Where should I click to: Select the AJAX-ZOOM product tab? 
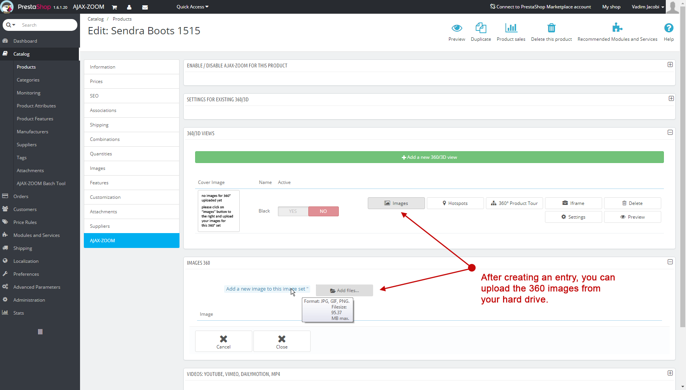131,241
